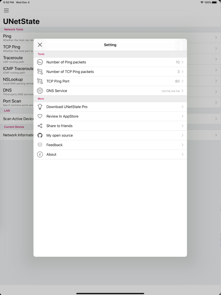Click the Download UNetState Pro icon

pos(40,107)
